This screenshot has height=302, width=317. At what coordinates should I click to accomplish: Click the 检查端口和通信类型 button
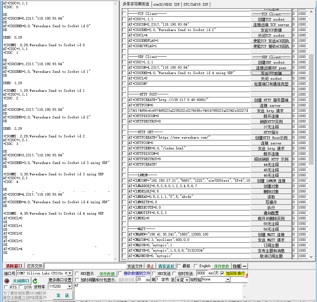(271, 84)
